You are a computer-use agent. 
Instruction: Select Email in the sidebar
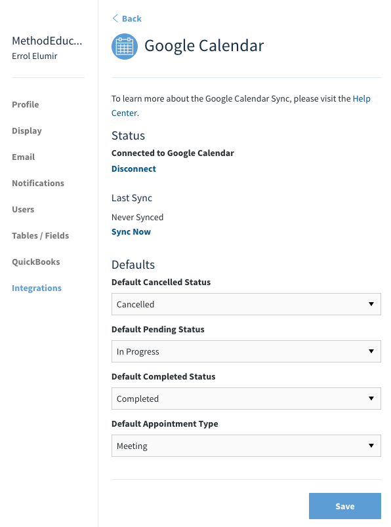[x=23, y=157]
